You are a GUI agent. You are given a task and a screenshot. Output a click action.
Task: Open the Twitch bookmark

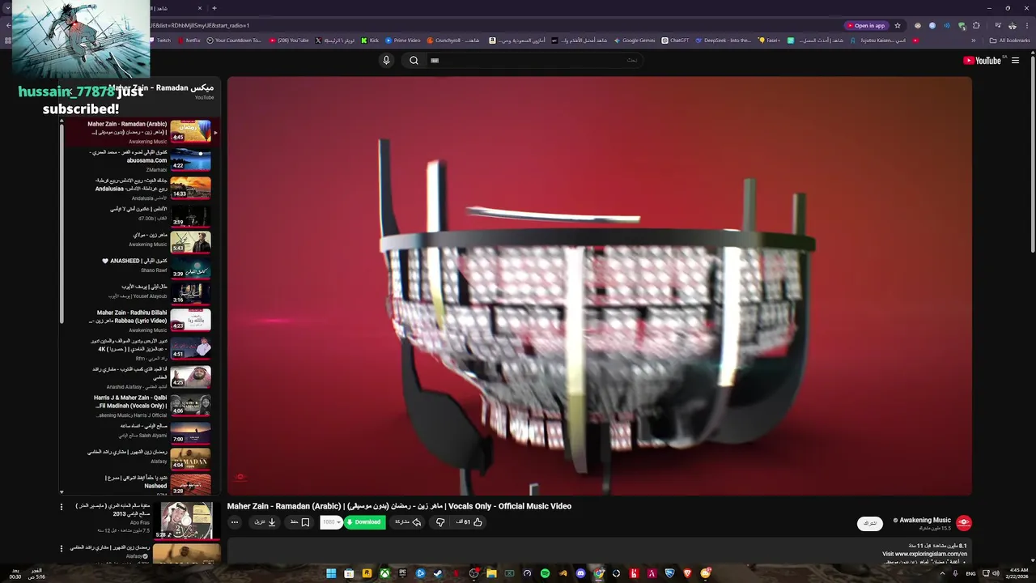[x=160, y=40]
